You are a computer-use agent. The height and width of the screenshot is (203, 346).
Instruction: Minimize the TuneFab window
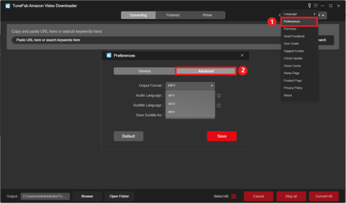tap(322, 6)
